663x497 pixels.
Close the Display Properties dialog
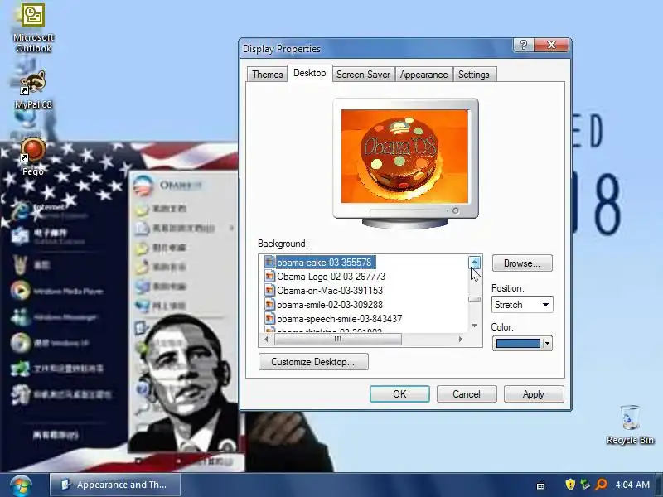coord(551,45)
